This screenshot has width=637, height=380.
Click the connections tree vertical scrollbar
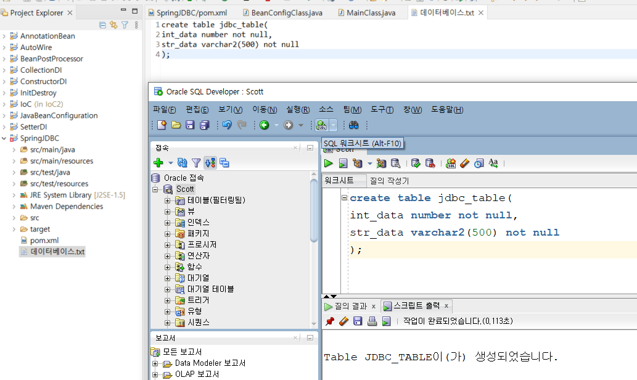click(314, 212)
